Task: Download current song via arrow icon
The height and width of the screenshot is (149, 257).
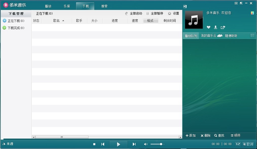Action: [215, 27]
